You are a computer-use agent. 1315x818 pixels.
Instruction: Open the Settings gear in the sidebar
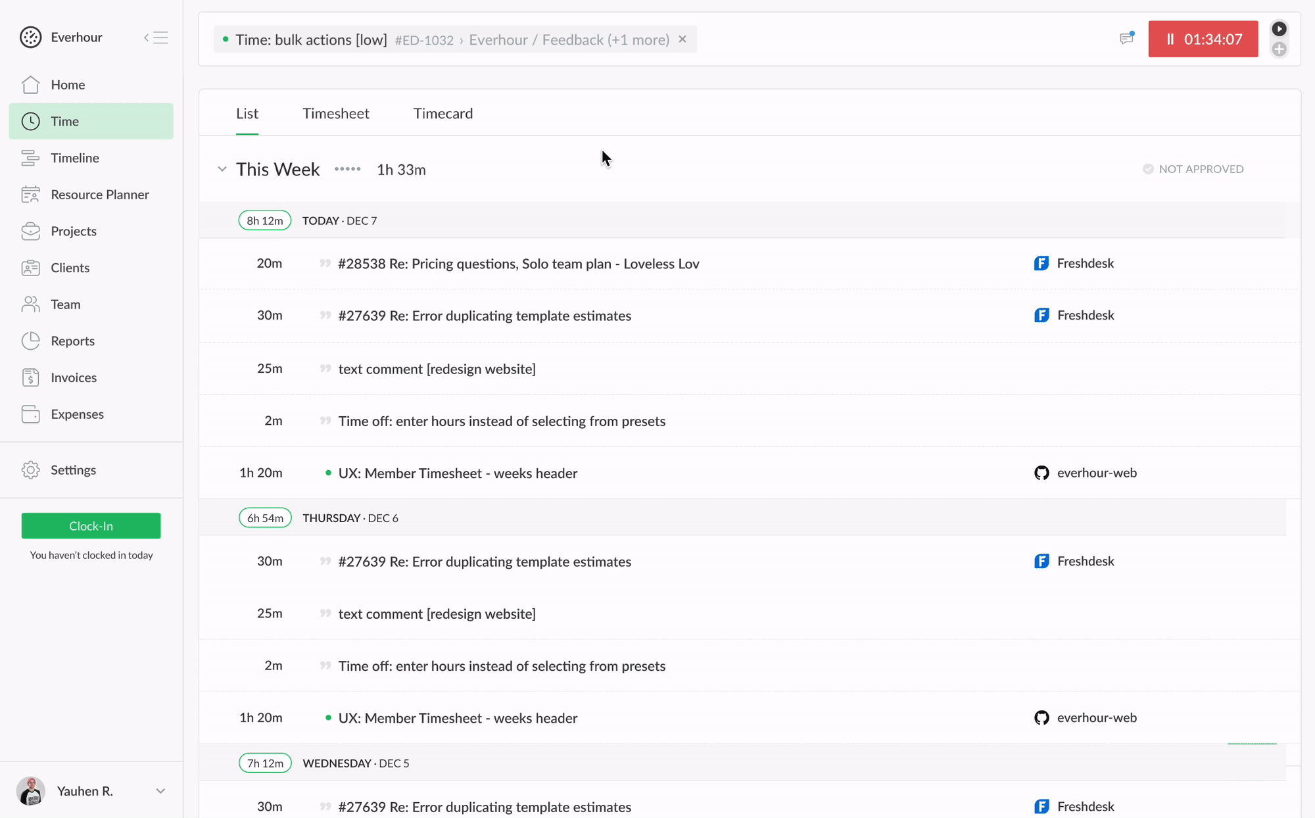tap(31, 470)
